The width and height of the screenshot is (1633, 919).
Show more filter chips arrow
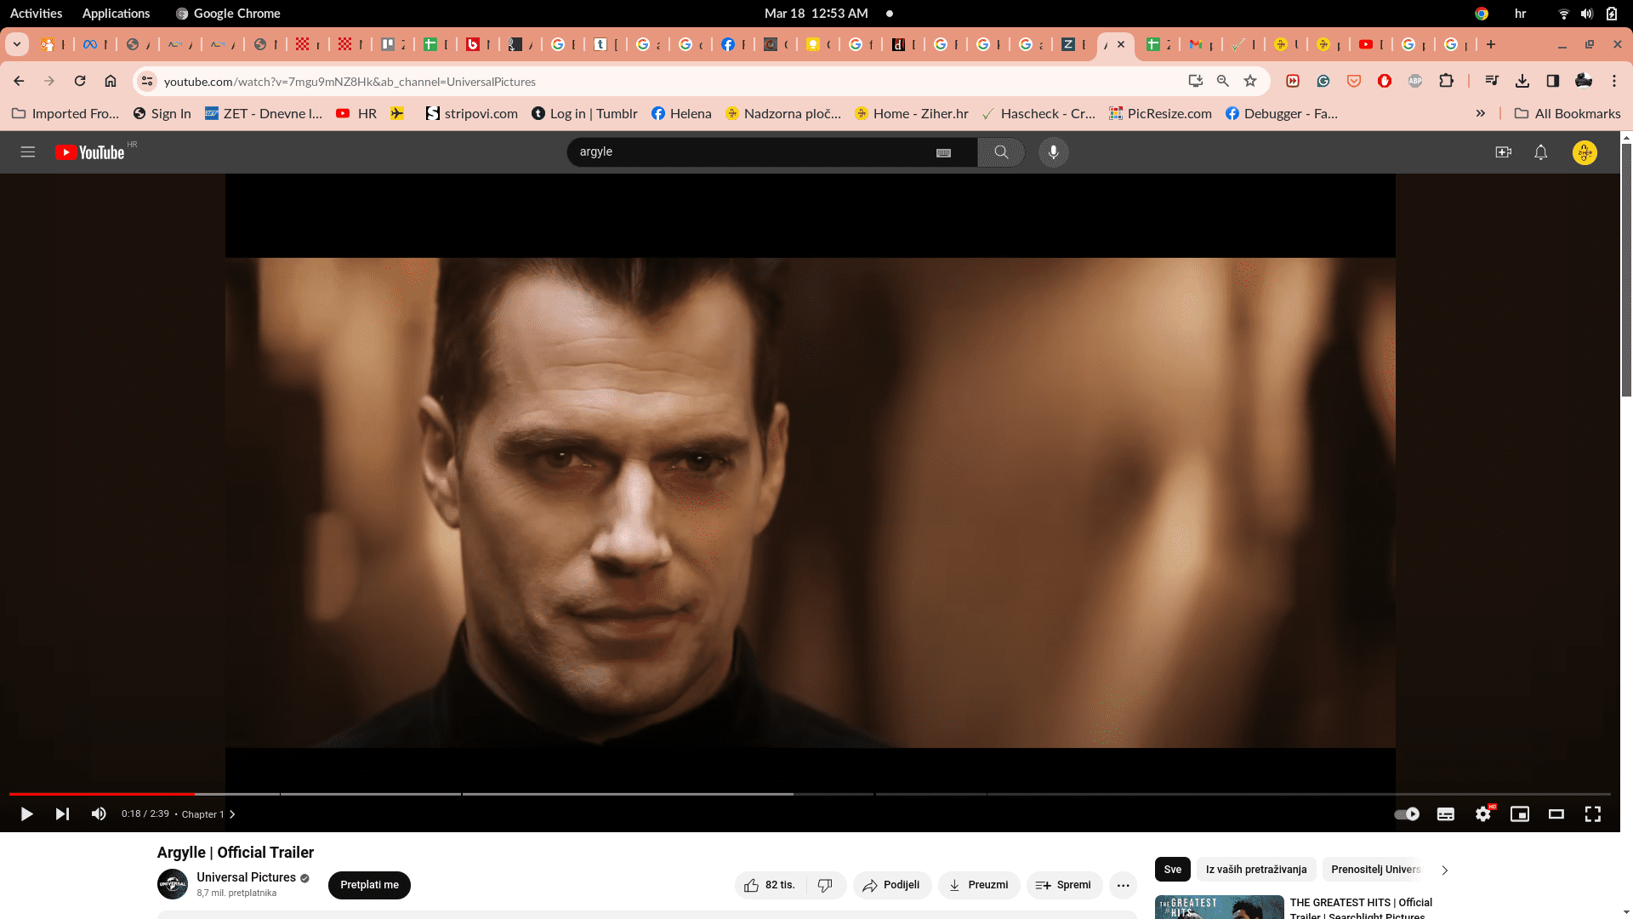(1444, 870)
